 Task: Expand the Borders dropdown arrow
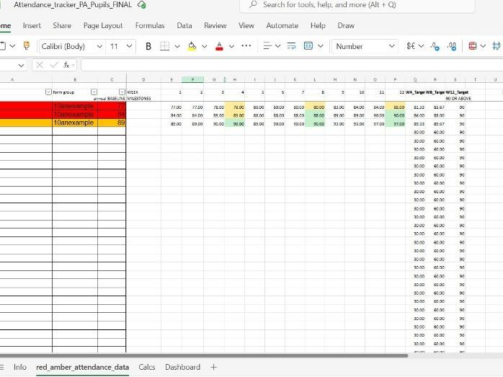click(x=177, y=46)
